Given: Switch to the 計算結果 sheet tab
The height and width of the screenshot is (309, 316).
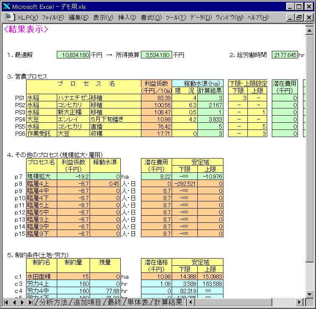Looking at the screenshot, I should pyautogui.click(x=168, y=302).
